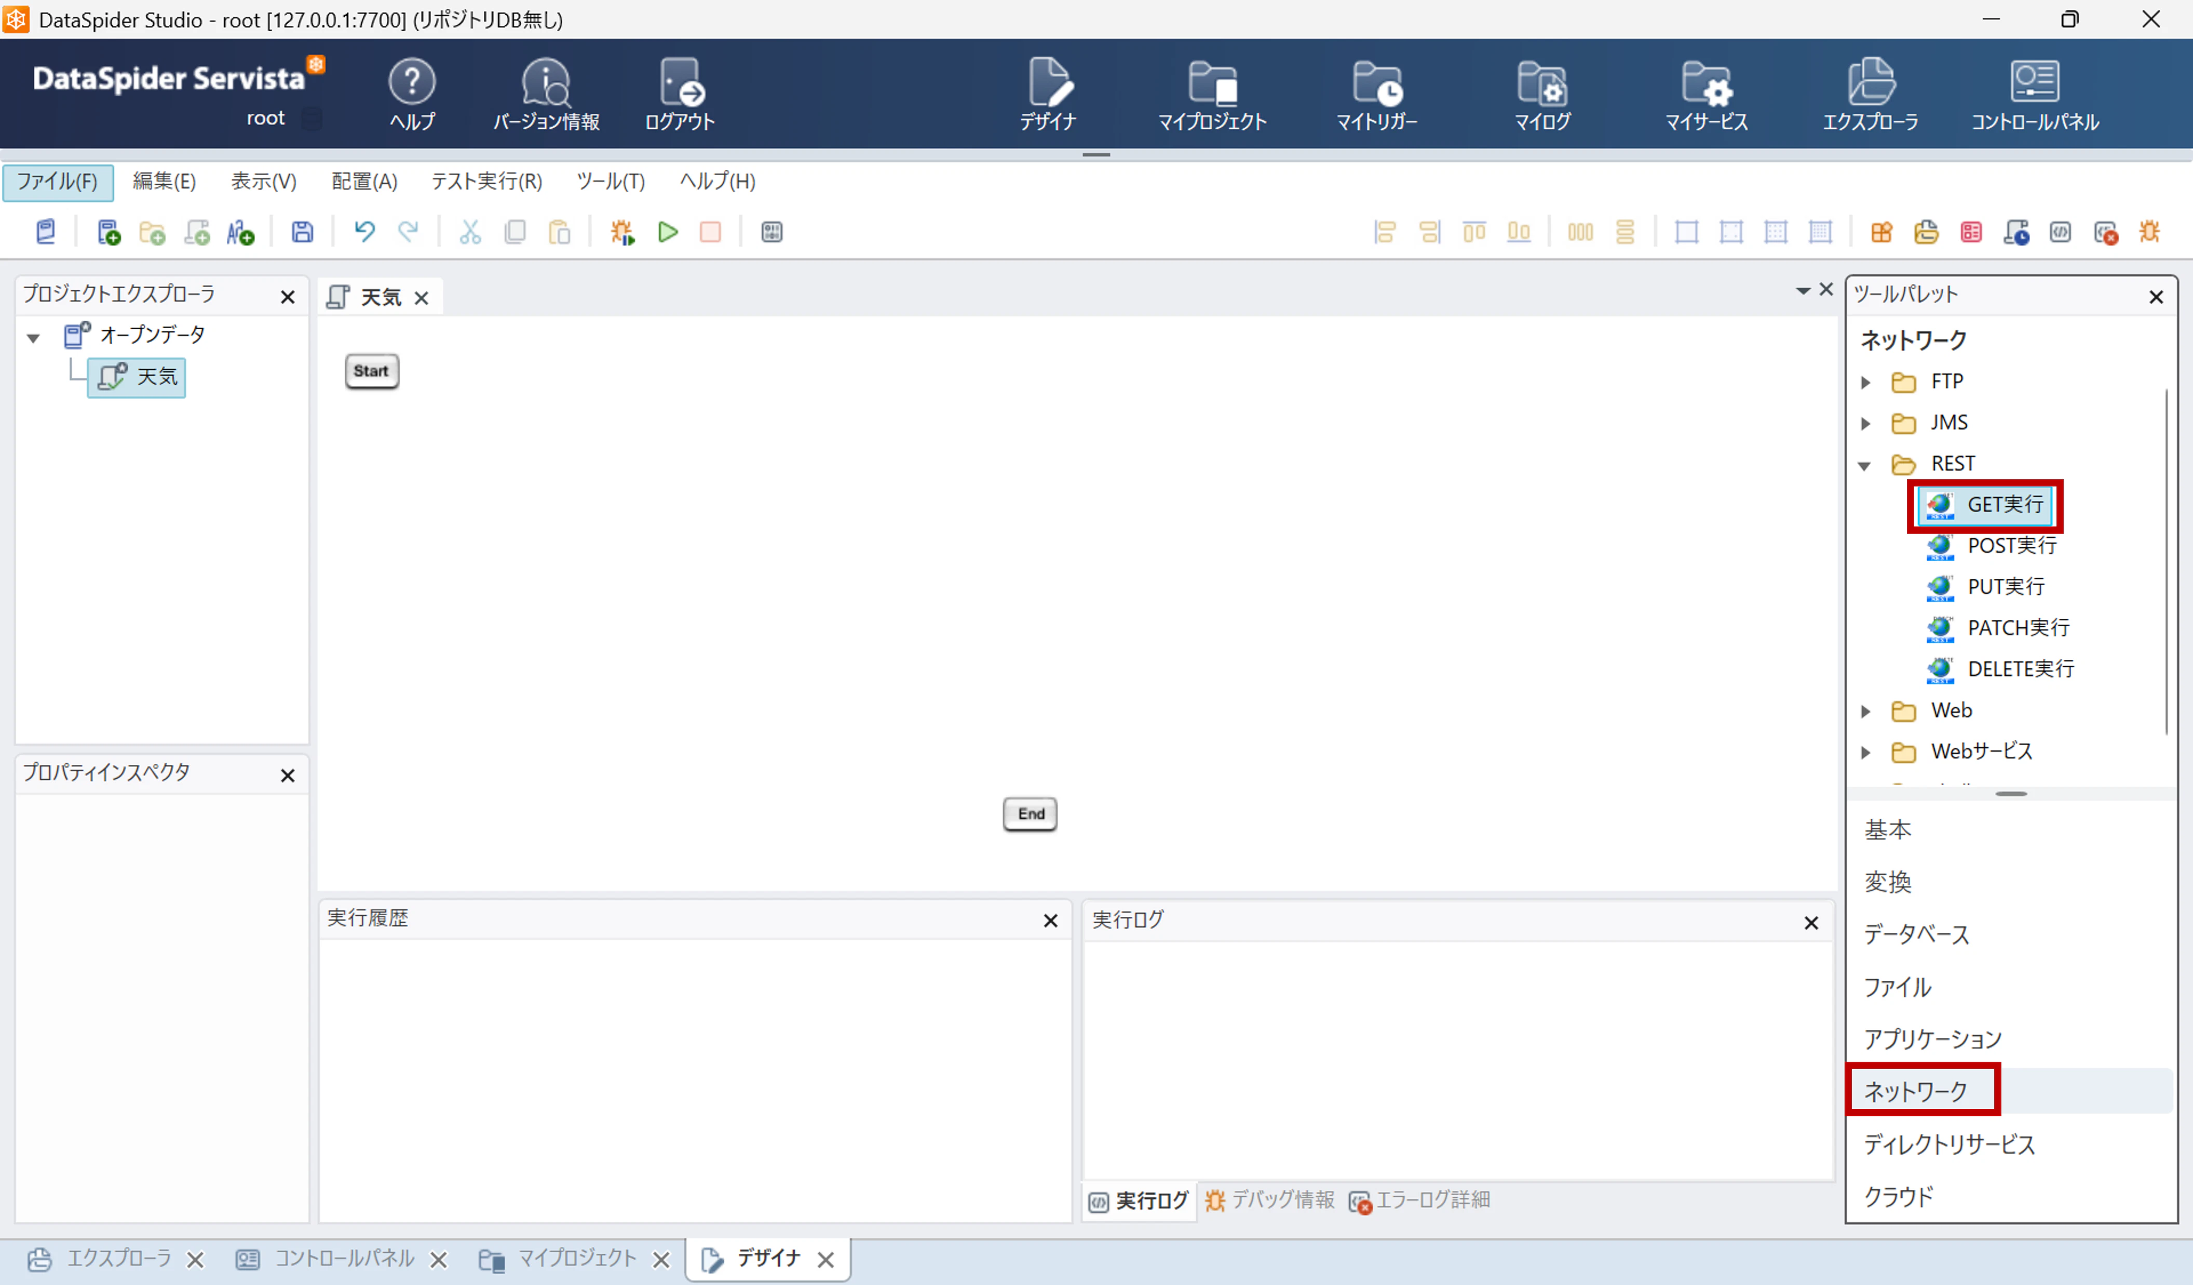Expand the FTP folder in the palette
This screenshot has width=2193, height=1285.
click(1865, 382)
